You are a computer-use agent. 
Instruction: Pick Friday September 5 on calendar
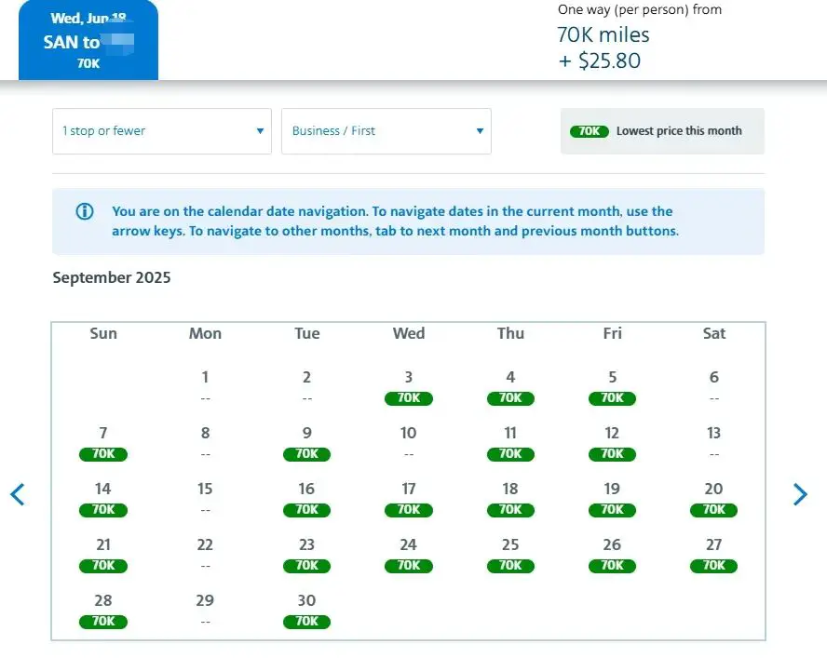pos(612,387)
